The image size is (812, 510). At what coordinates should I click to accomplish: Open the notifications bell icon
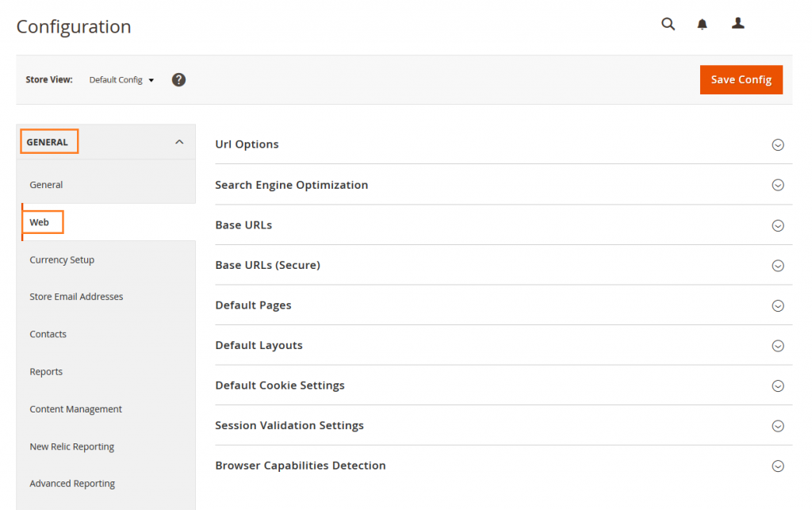[x=702, y=24]
